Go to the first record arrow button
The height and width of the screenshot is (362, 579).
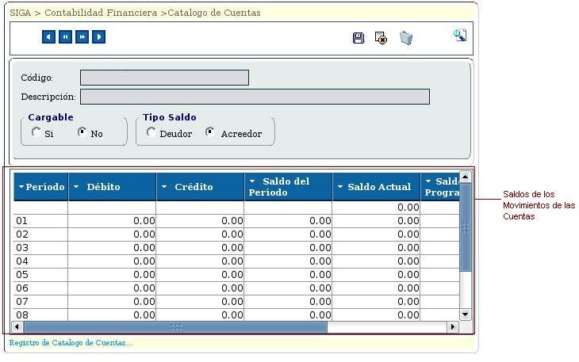click(x=48, y=37)
